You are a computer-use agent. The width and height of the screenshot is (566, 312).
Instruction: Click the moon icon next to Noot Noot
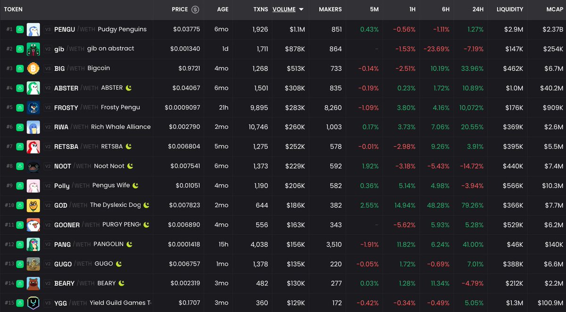[130, 166]
